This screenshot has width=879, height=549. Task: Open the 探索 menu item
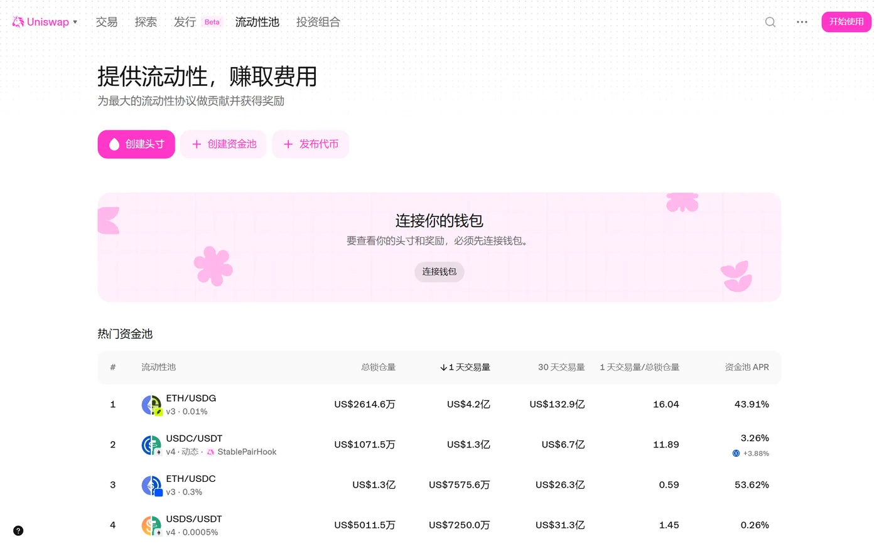pos(146,22)
